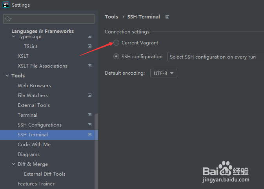Collapse the Diff & Merge node

pos(13,164)
